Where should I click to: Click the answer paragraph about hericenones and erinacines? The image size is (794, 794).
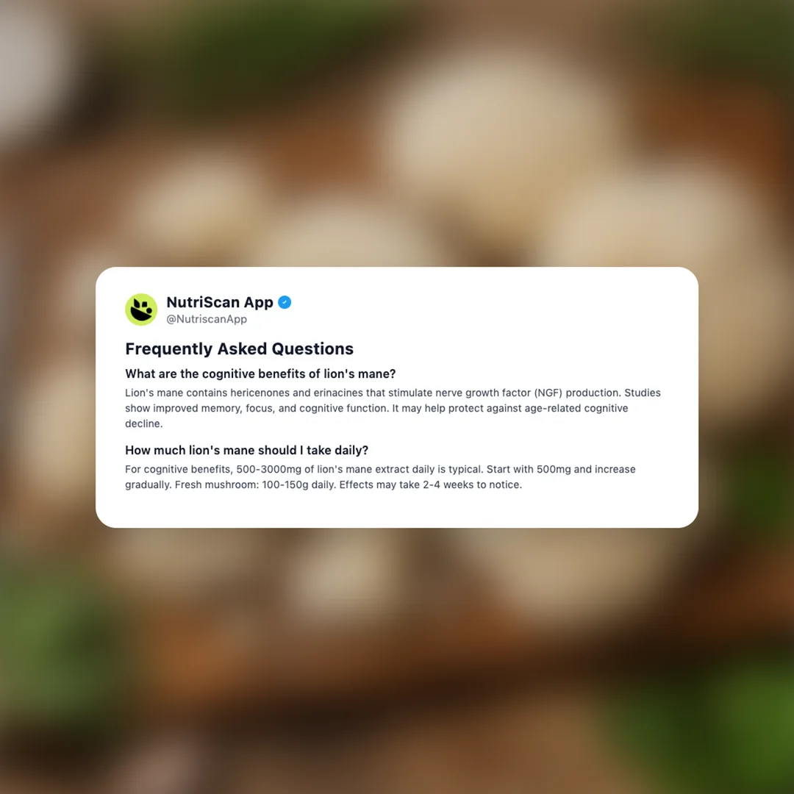[393, 408]
